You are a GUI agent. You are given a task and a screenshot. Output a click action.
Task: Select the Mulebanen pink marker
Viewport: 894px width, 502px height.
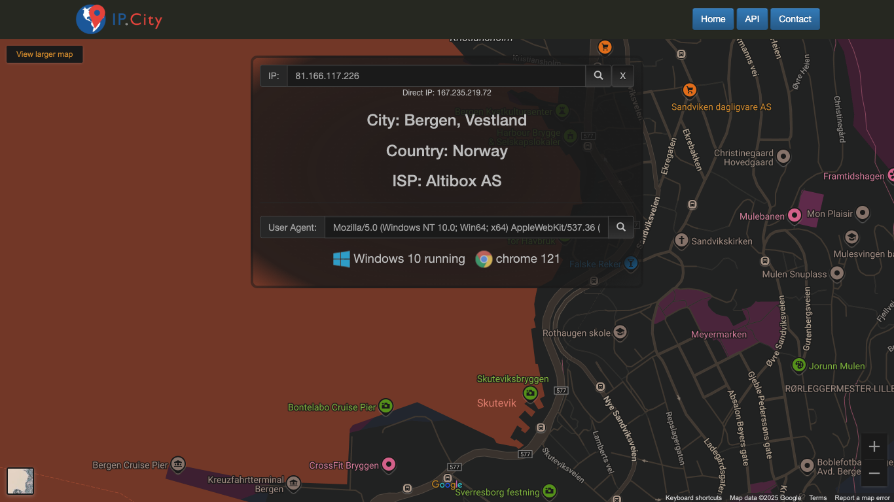click(x=795, y=215)
